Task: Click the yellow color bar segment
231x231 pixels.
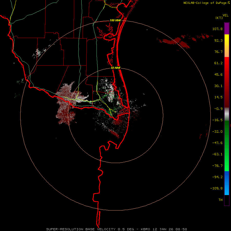Action: (x=227, y=46)
